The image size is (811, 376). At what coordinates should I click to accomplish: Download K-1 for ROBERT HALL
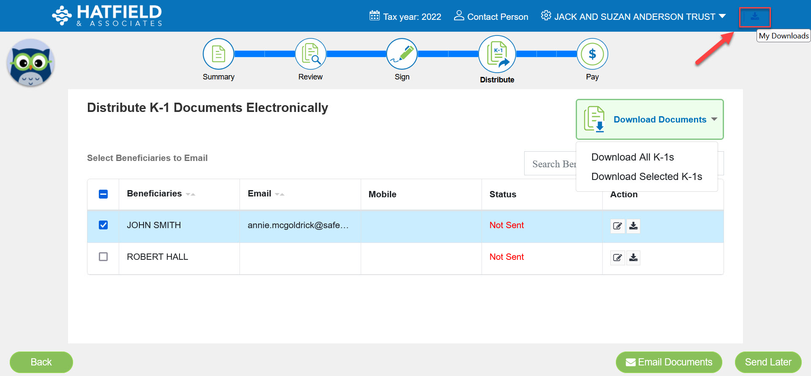pos(633,258)
